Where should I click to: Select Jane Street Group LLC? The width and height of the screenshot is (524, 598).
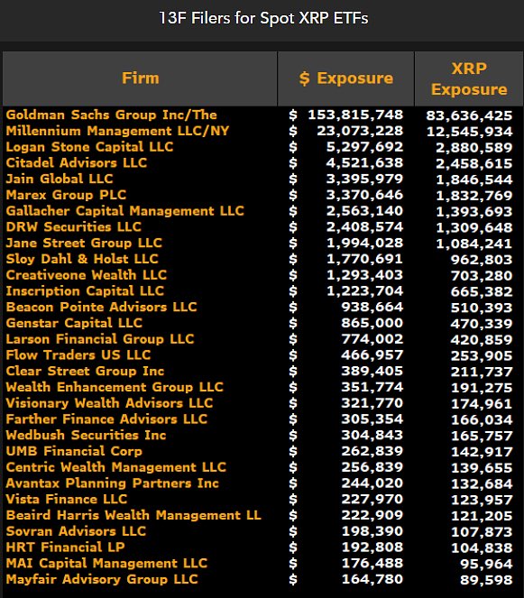pos(84,243)
